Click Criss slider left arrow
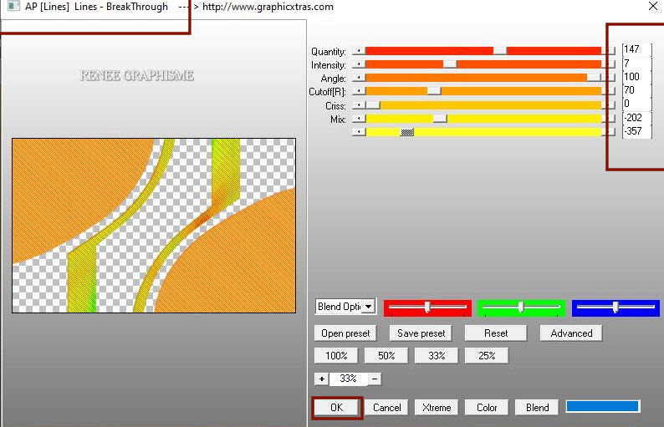 [x=359, y=105]
